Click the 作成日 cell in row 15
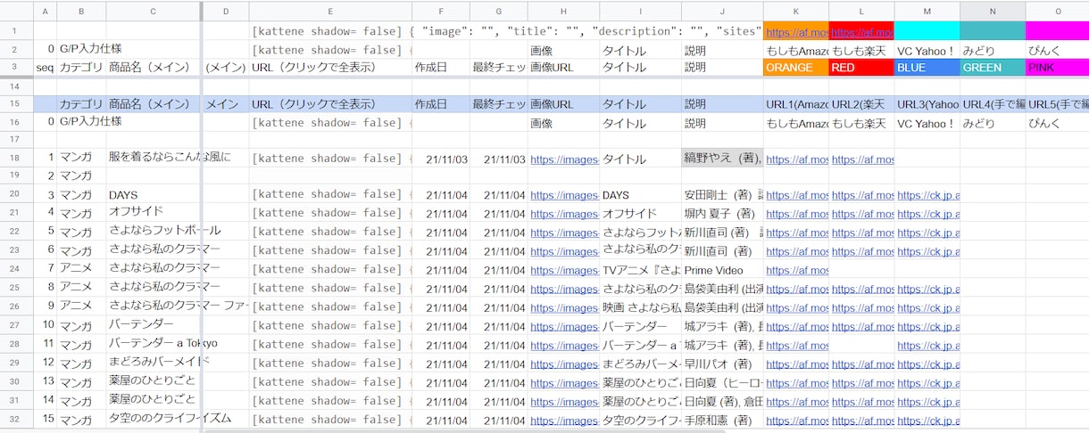 pos(441,105)
